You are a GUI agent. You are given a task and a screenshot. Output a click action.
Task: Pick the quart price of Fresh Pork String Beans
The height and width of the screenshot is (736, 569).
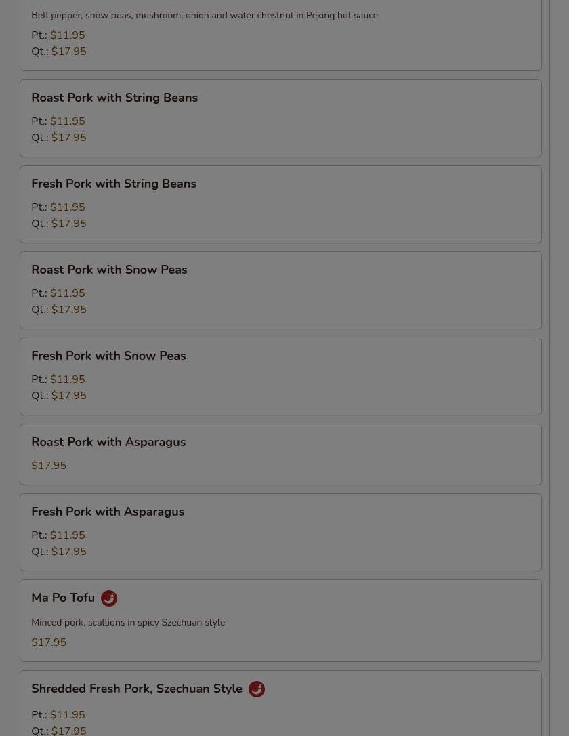point(68,224)
